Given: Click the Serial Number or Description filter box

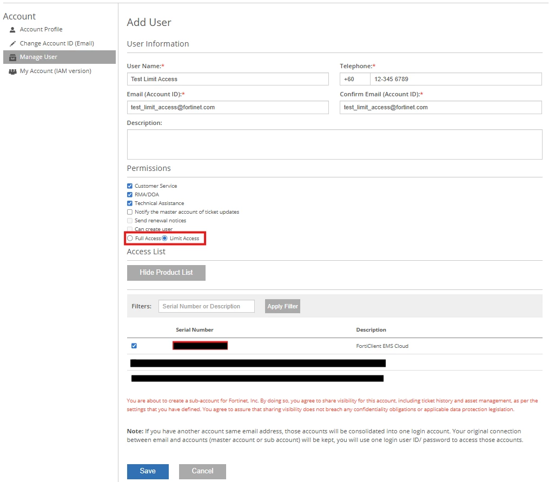Looking at the screenshot, I should (x=206, y=307).
